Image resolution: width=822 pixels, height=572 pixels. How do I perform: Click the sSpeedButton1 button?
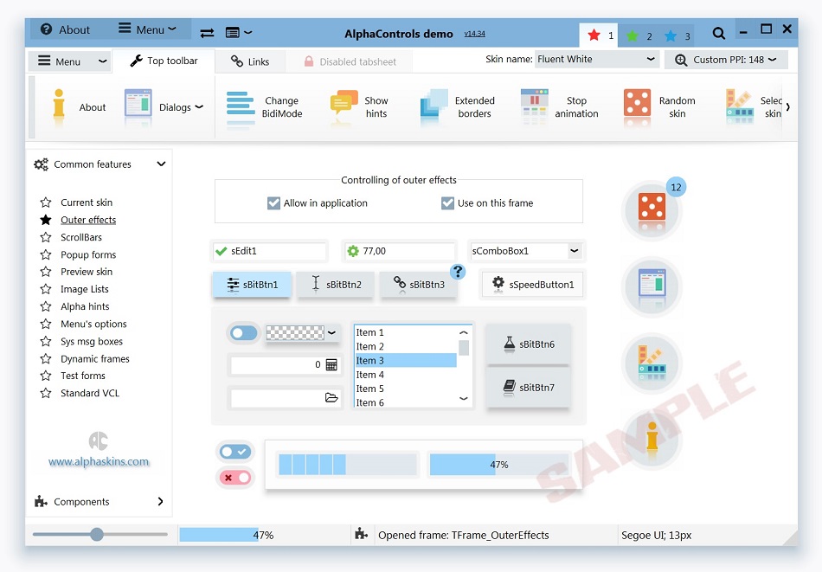(x=532, y=285)
